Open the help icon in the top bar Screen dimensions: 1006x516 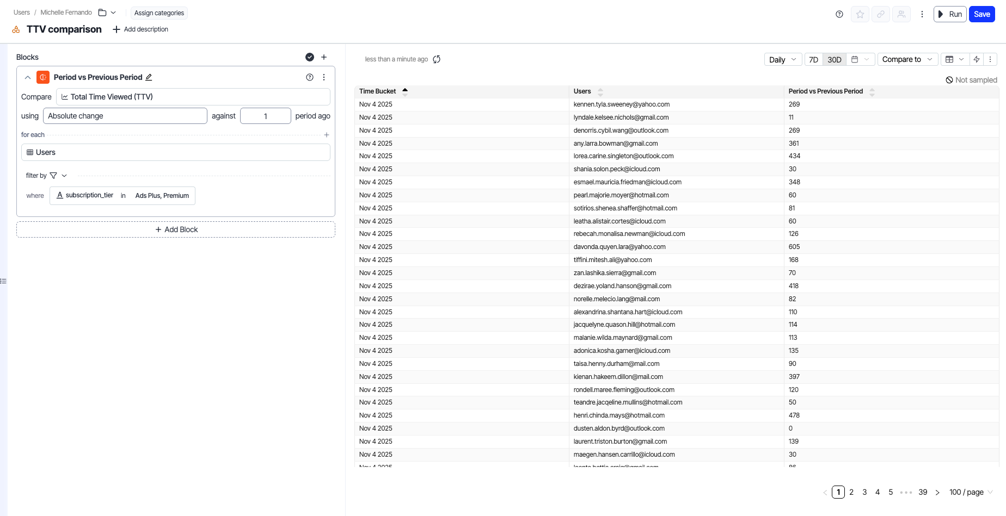tap(839, 14)
